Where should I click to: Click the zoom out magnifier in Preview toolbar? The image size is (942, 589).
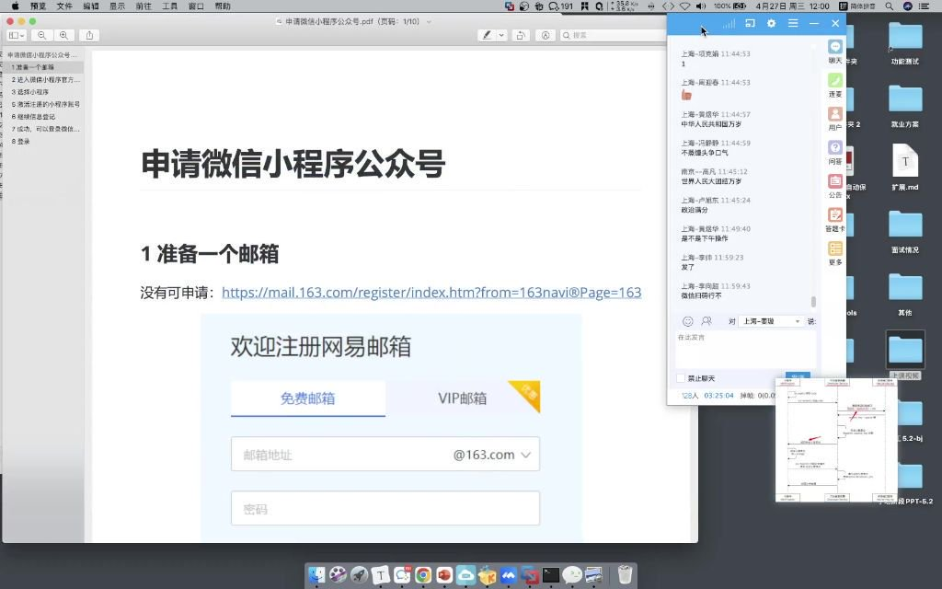click(41, 36)
